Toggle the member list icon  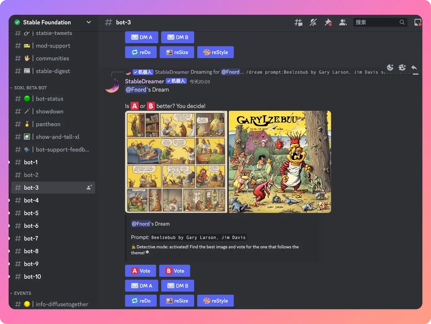point(343,22)
